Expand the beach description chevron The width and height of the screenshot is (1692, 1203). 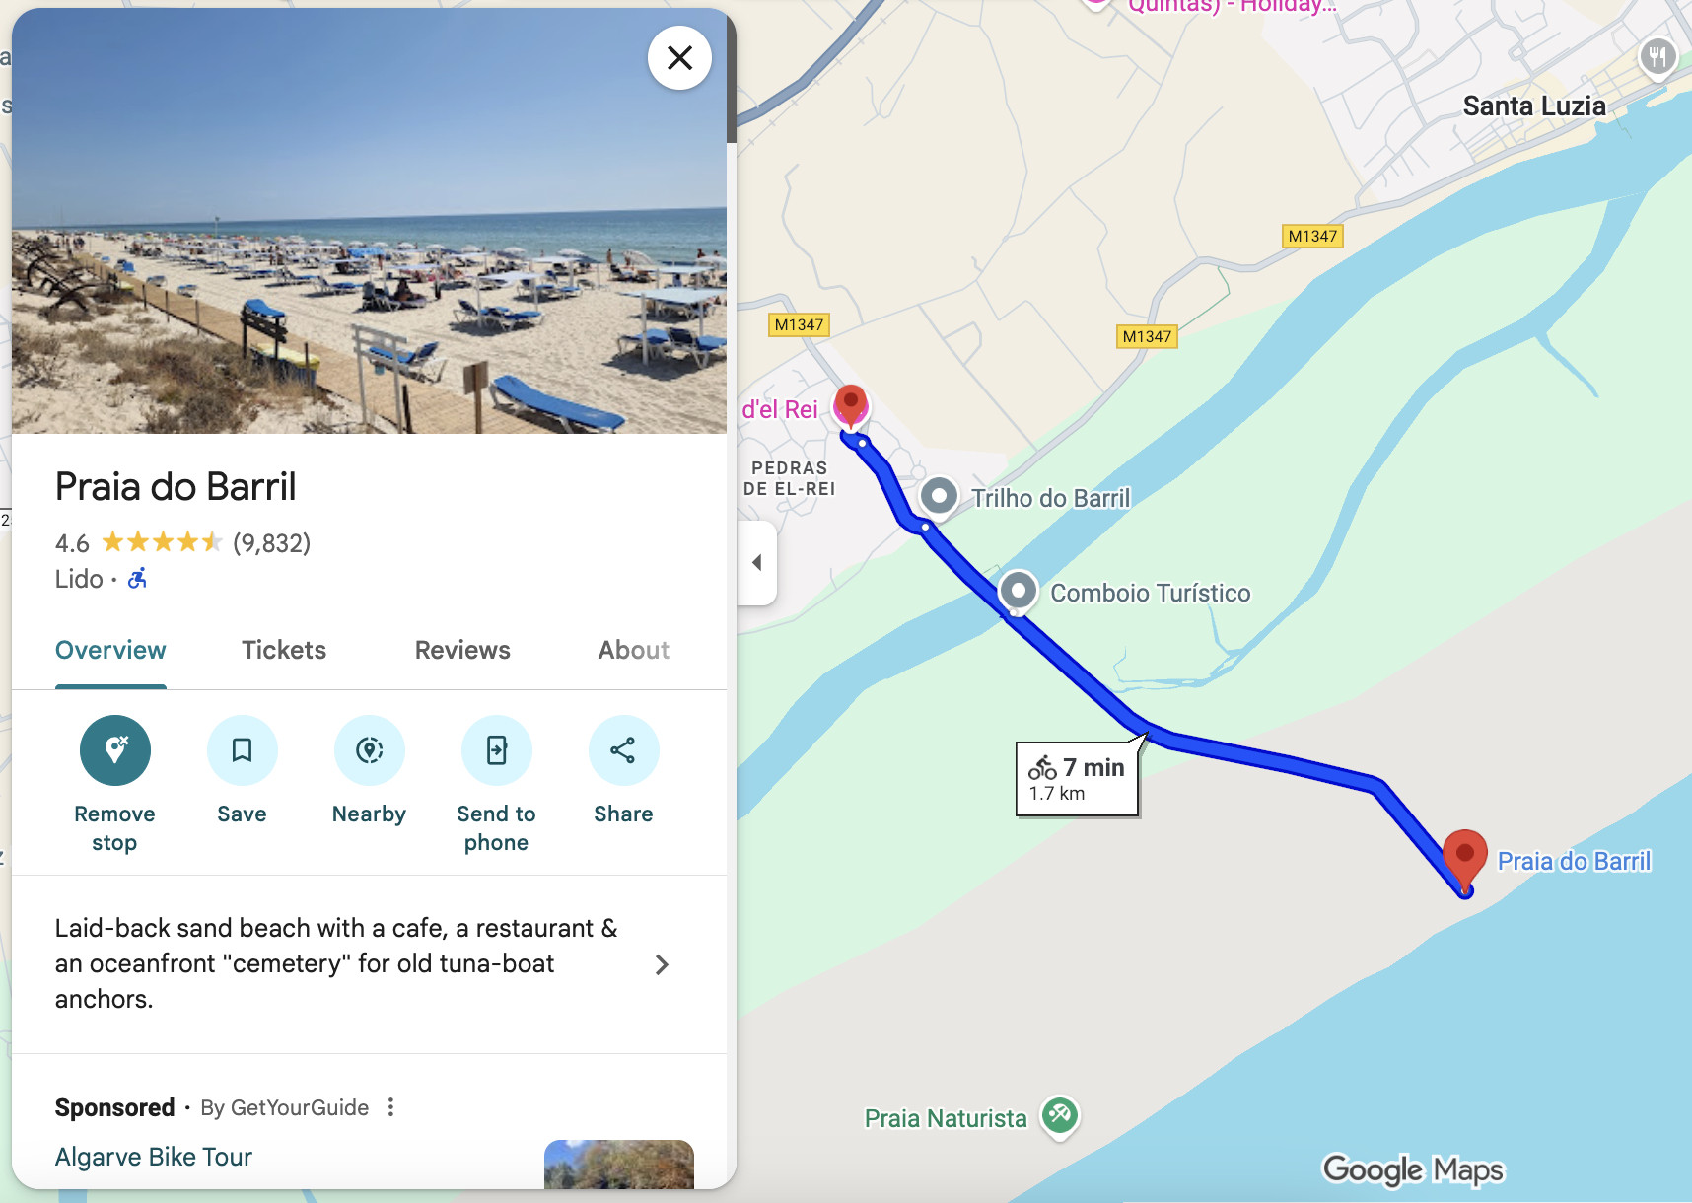click(662, 964)
